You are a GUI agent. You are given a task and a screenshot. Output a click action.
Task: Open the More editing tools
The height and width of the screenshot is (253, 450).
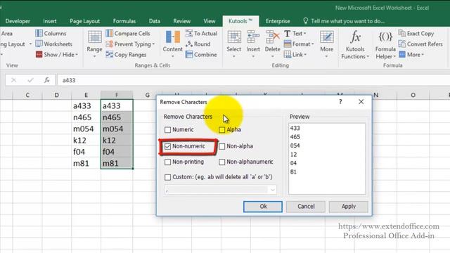pos(326,44)
